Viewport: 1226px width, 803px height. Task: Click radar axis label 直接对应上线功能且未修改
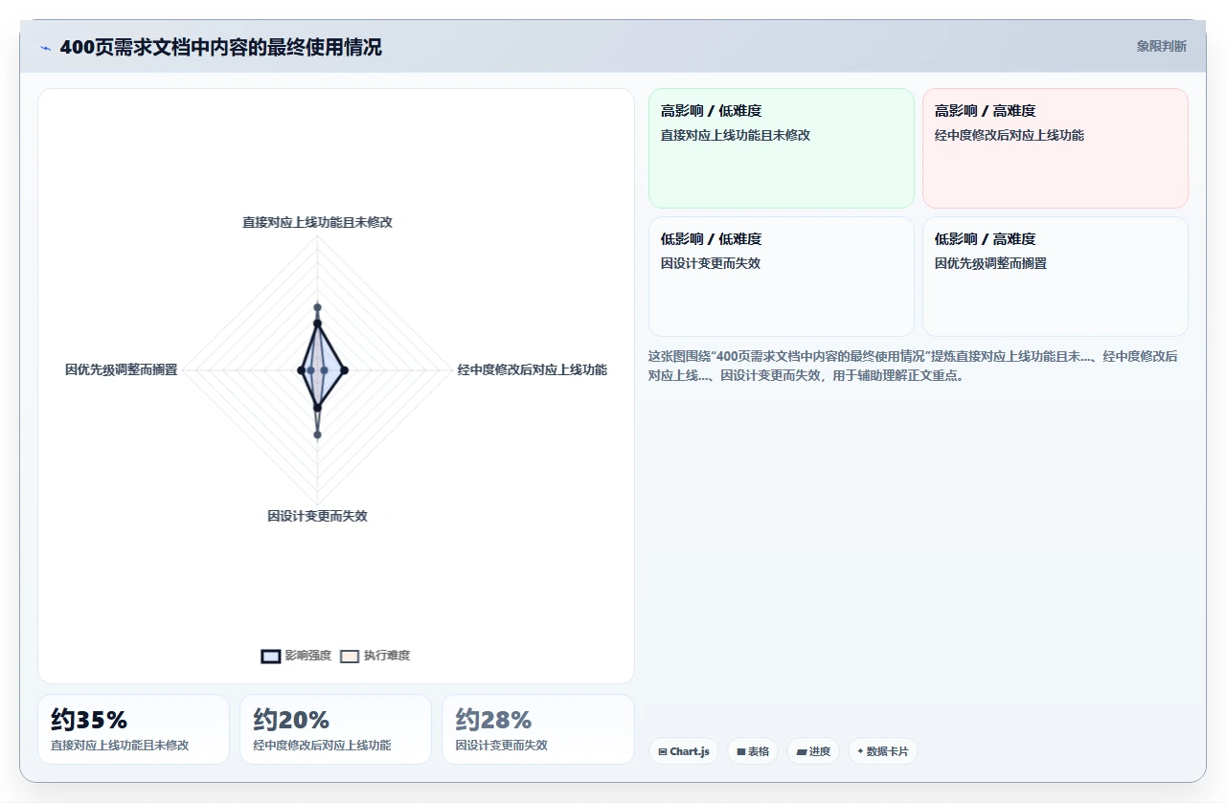317,222
